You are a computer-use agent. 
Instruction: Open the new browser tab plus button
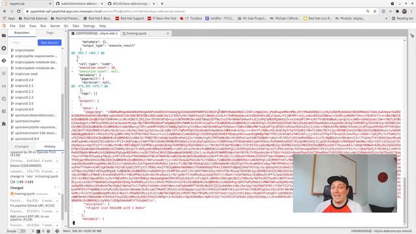point(162,4)
